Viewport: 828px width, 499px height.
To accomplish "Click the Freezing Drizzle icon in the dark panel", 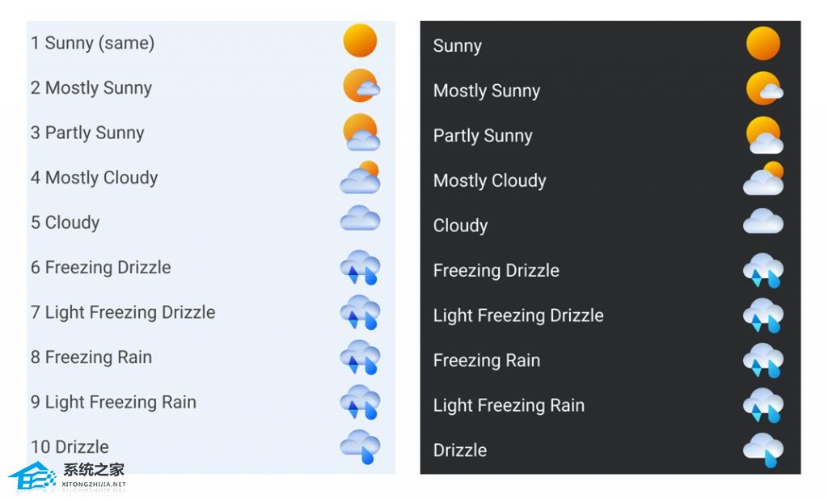I will pyautogui.click(x=763, y=270).
